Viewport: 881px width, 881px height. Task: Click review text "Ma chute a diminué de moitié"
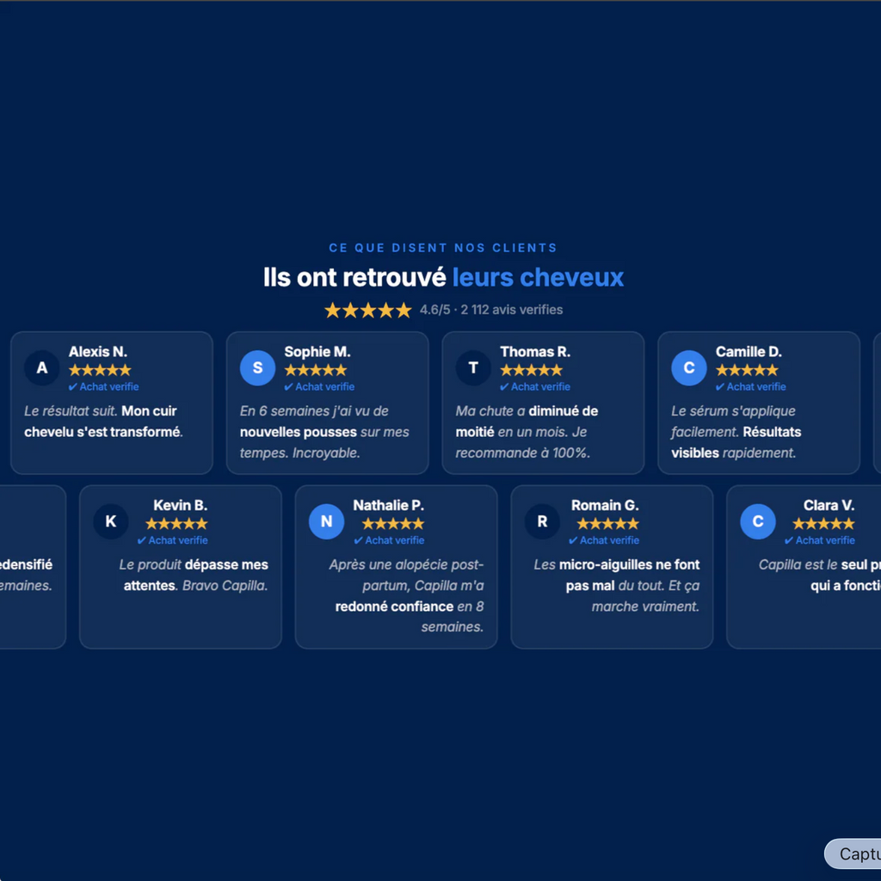tap(527, 422)
